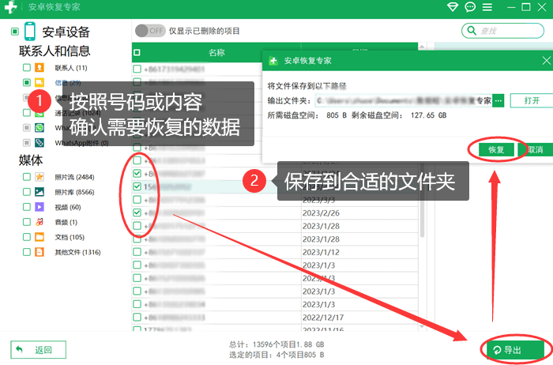The height and width of the screenshot is (365, 553).
Task: Click the 取消 button in dialog
Action: [x=536, y=150]
